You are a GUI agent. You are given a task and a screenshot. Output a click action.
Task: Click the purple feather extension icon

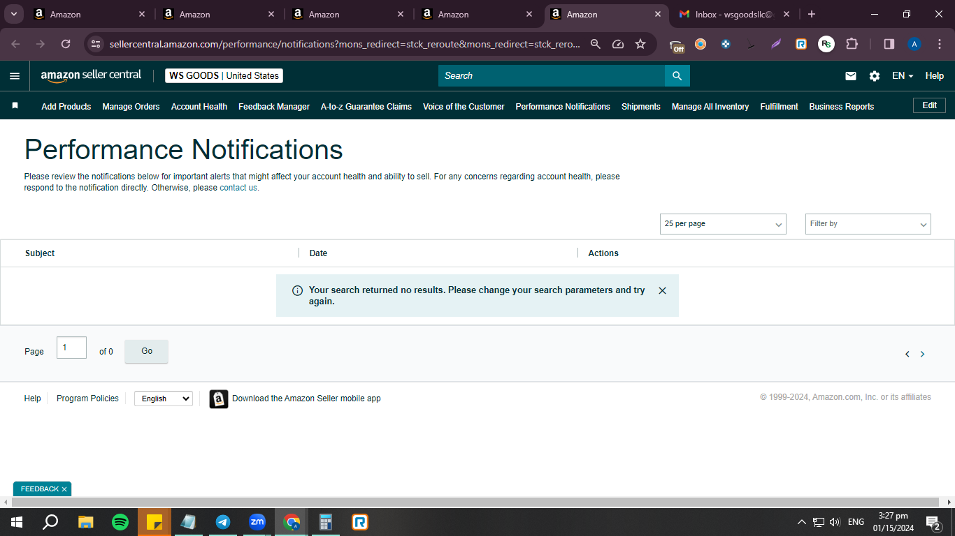tap(776, 44)
